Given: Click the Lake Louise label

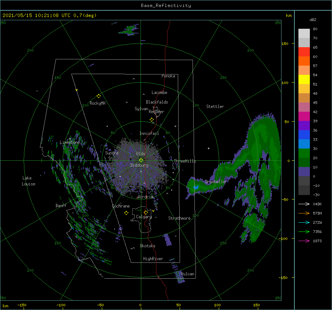Looking at the screenshot, I should tap(28, 181).
